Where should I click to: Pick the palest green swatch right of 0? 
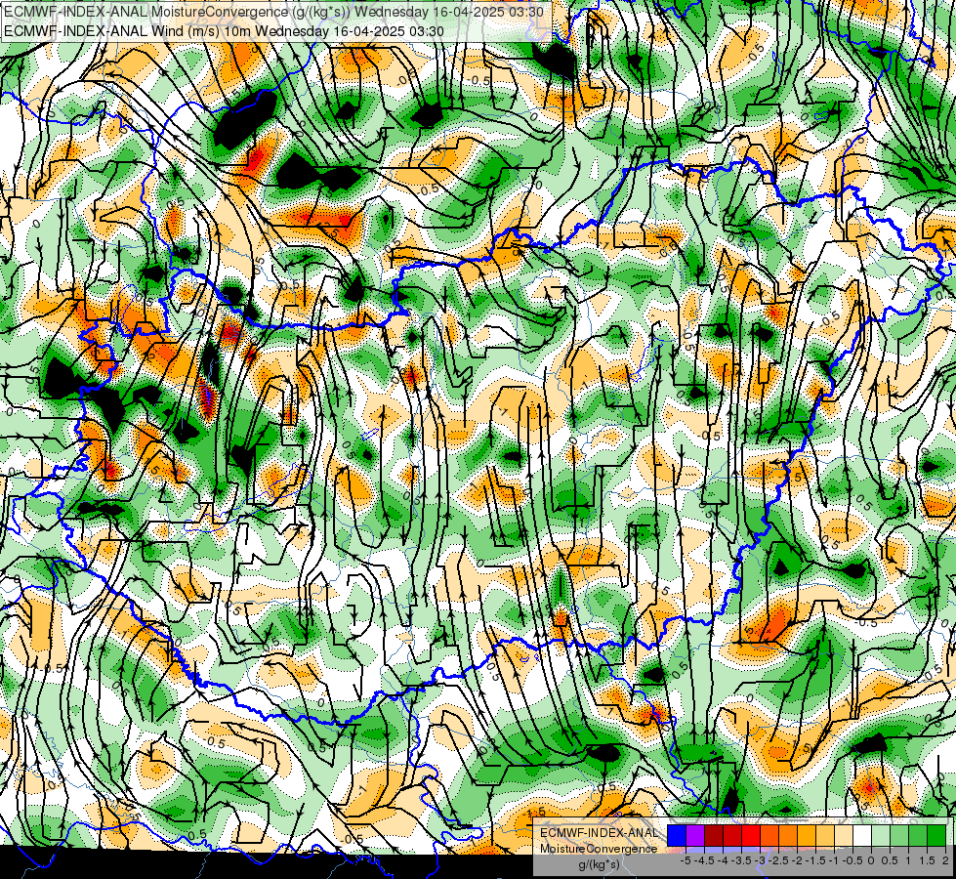point(881,836)
